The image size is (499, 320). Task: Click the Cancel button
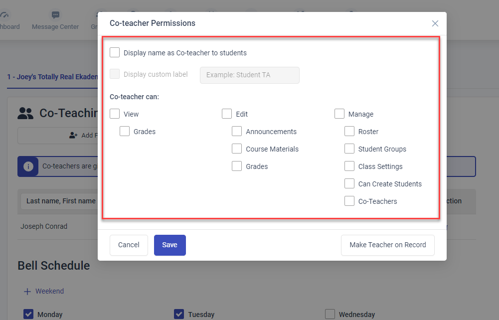tap(129, 245)
